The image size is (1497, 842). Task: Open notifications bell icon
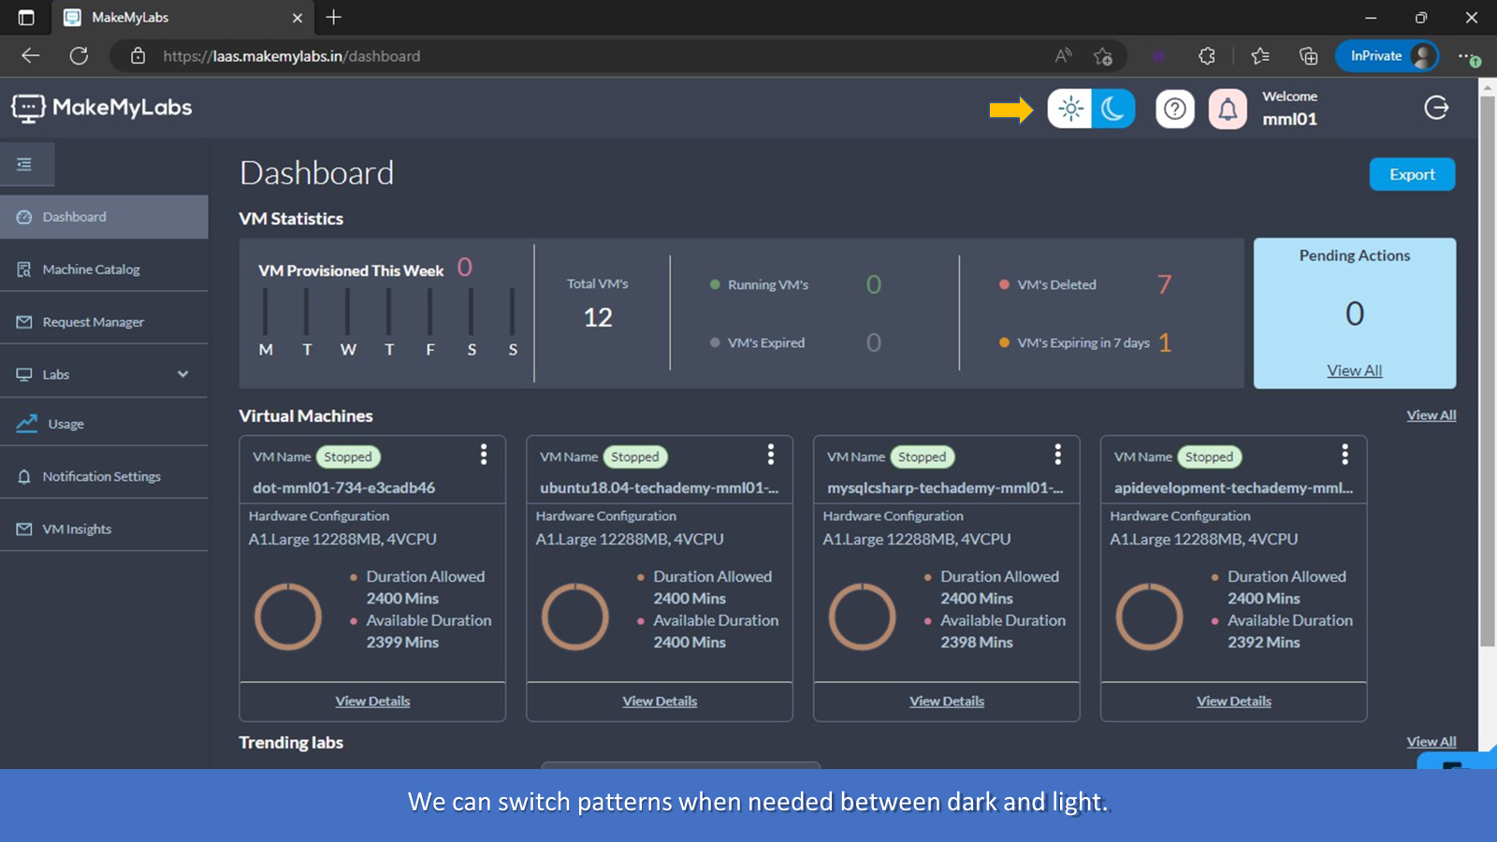pos(1228,109)
